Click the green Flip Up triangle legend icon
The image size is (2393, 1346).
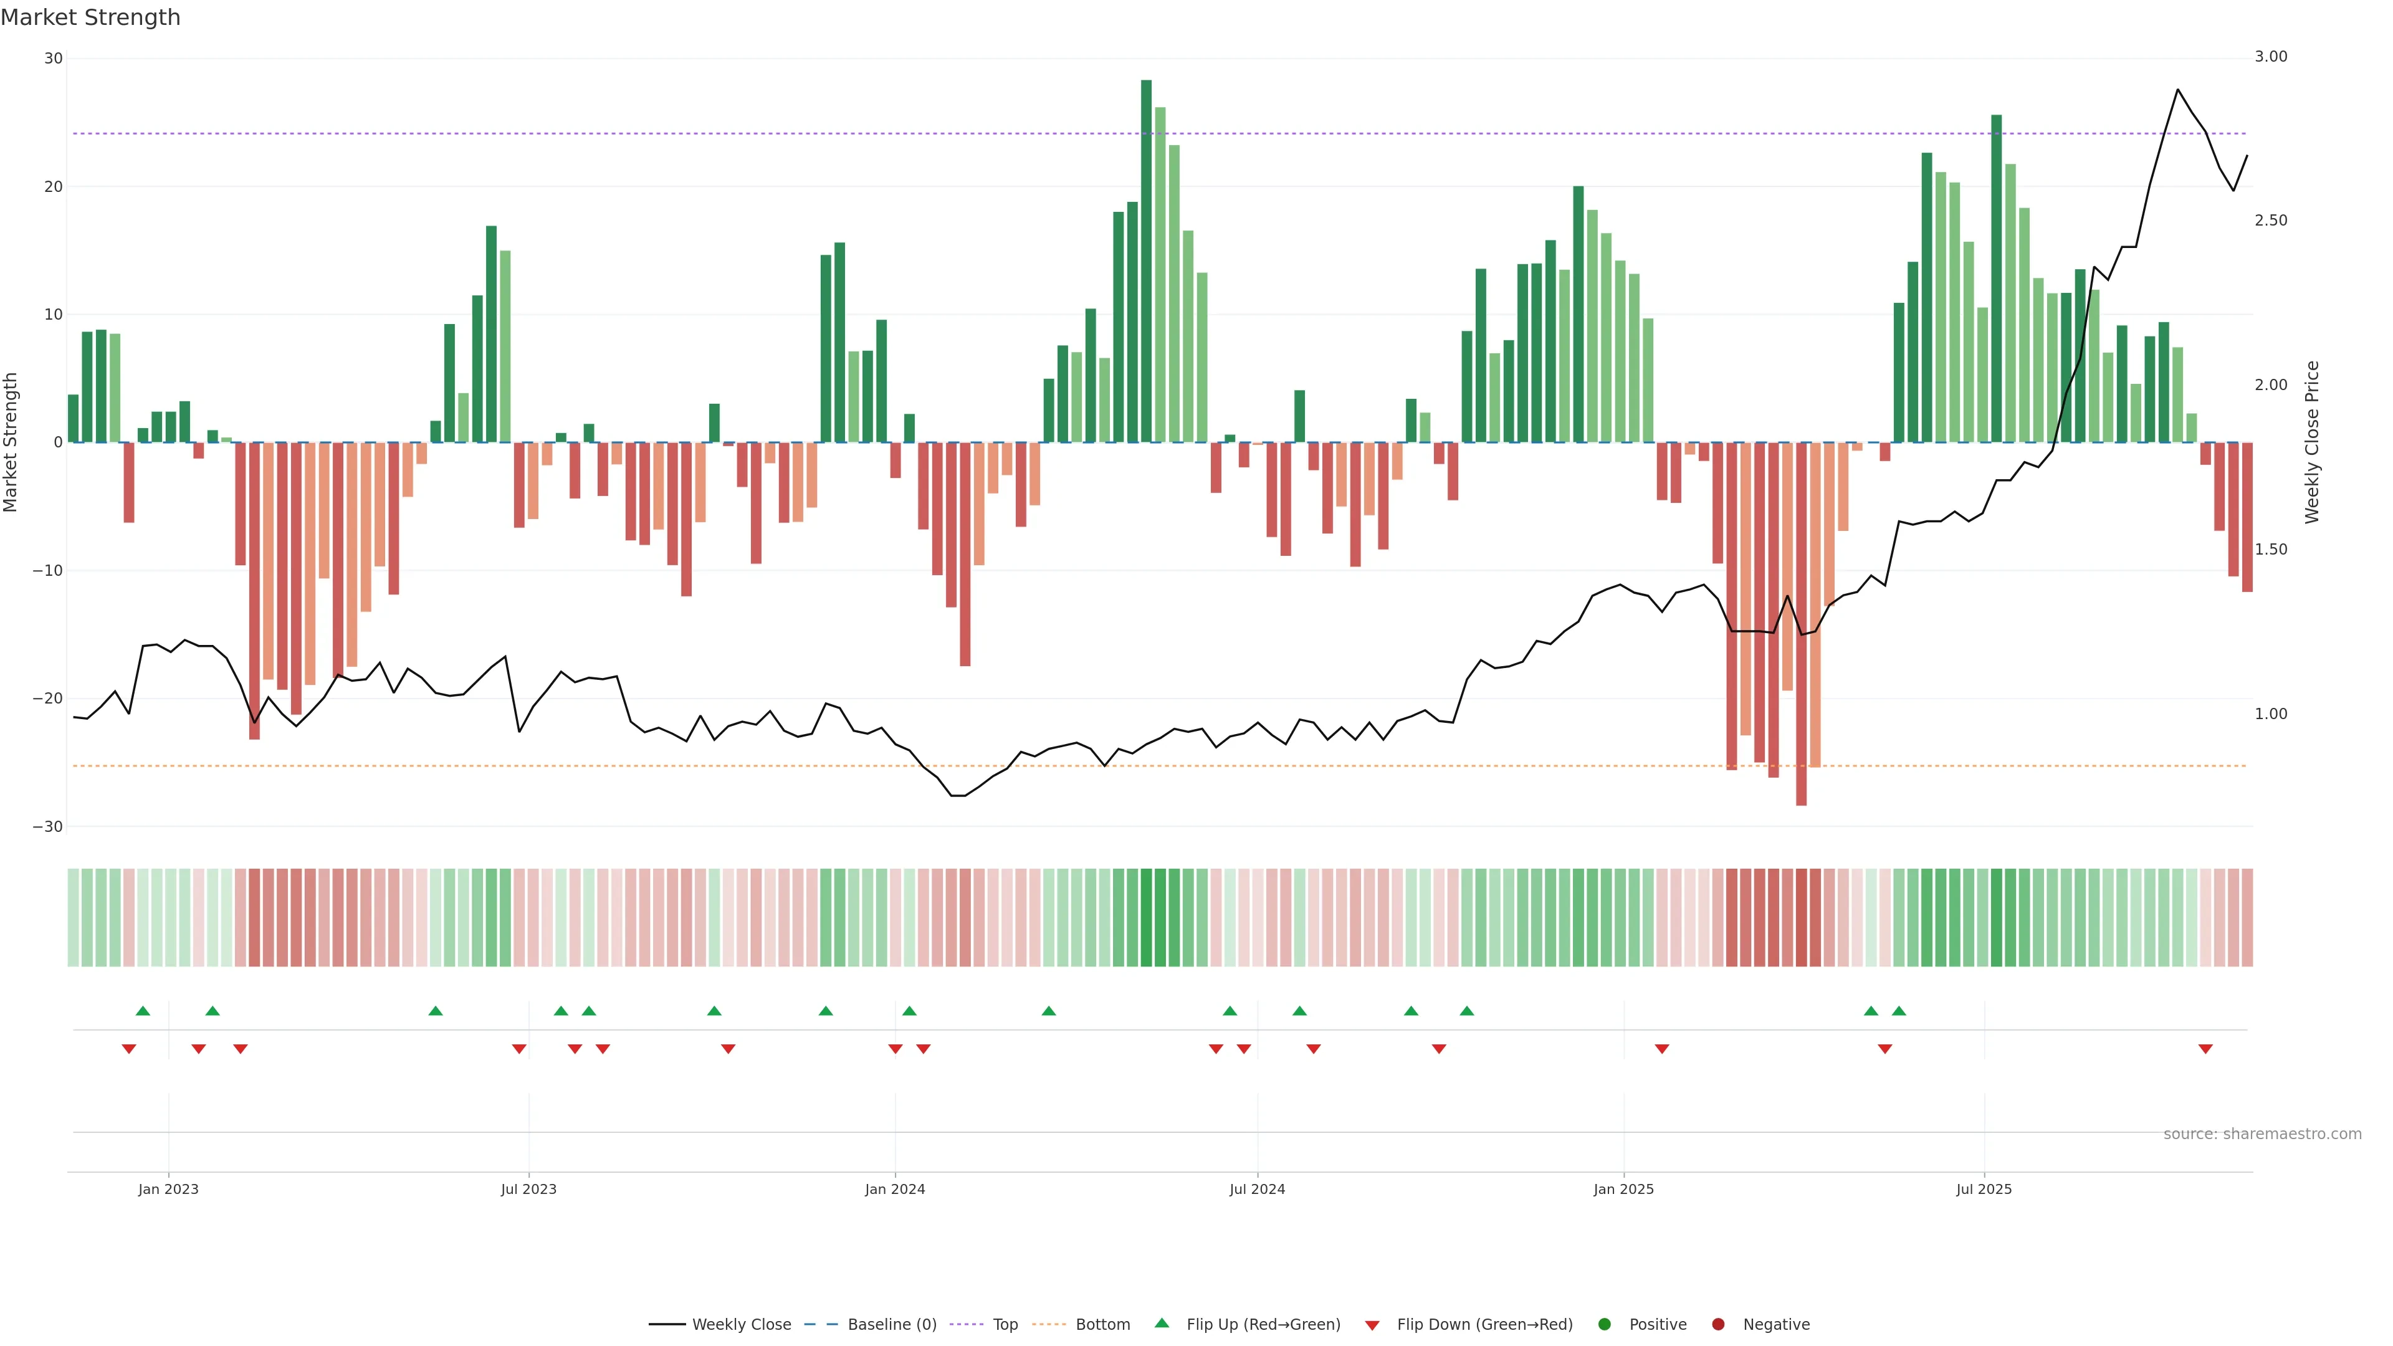click(x=1161, y=1323)
